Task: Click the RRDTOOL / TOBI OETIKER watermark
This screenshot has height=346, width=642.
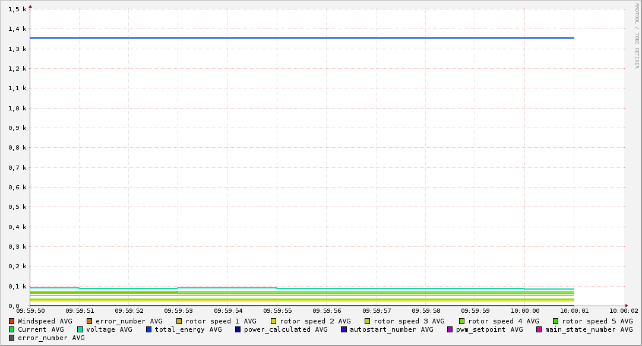Action: (637, 36)
